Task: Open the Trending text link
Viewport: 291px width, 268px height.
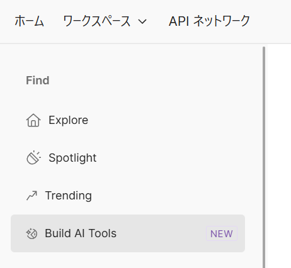Action: (x=69, y=196)
